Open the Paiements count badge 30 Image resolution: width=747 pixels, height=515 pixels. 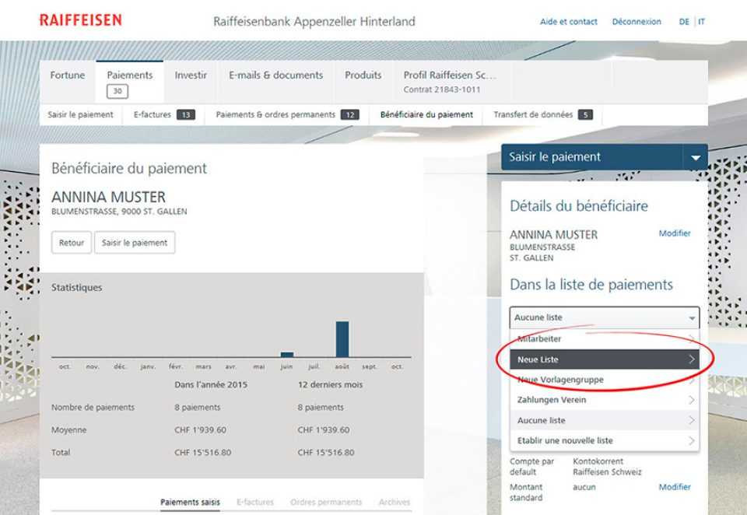(117, 92)
